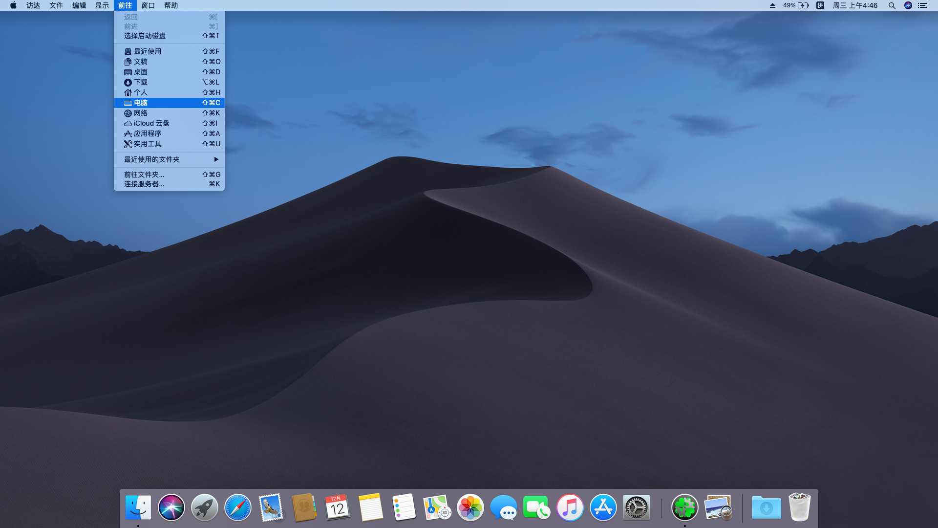
Task: Click the eject icon in menu bar
Action: [x=772, y=5]
